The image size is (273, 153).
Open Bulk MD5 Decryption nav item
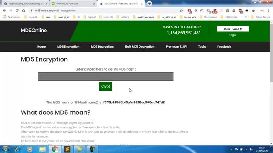[140, 47]
